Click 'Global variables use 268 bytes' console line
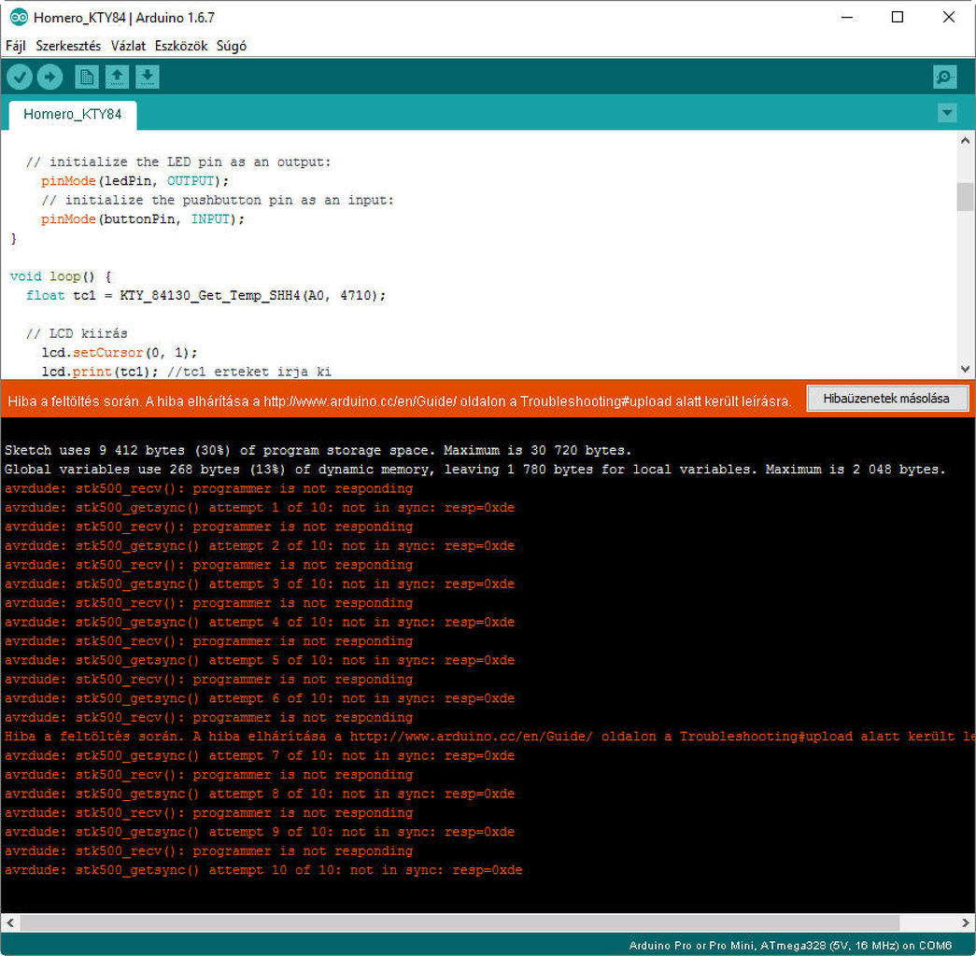976x956 pixels. (475, 470)
